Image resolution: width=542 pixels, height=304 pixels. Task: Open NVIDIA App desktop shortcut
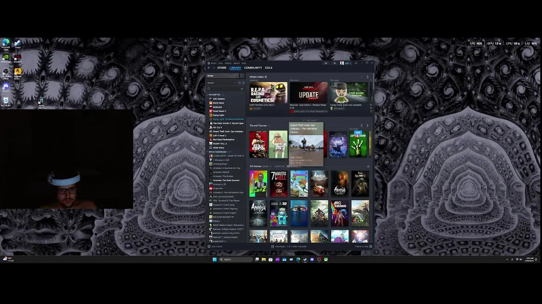point(6,58)
